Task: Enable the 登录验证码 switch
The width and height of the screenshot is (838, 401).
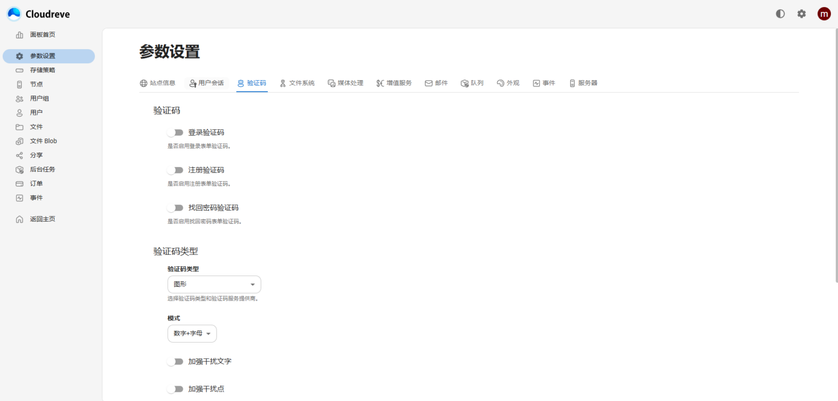Action: [x=175, y=133]
